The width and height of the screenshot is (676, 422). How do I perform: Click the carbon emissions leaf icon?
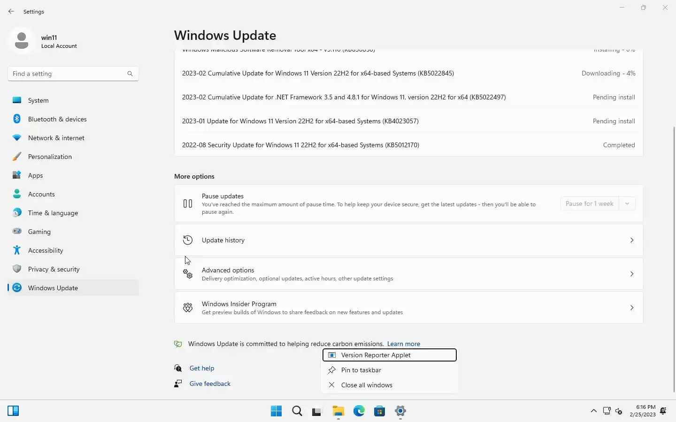coord(178,344)
